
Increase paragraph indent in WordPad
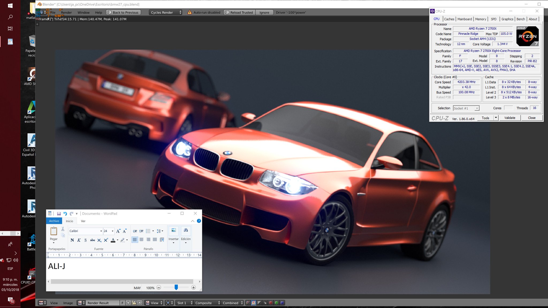(141, 231)
